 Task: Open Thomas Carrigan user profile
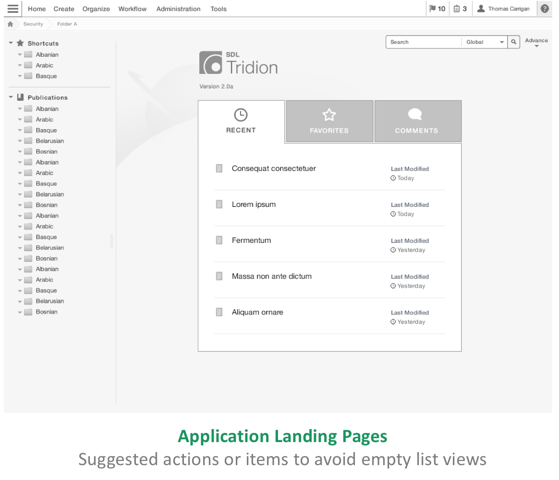point(504,9)
